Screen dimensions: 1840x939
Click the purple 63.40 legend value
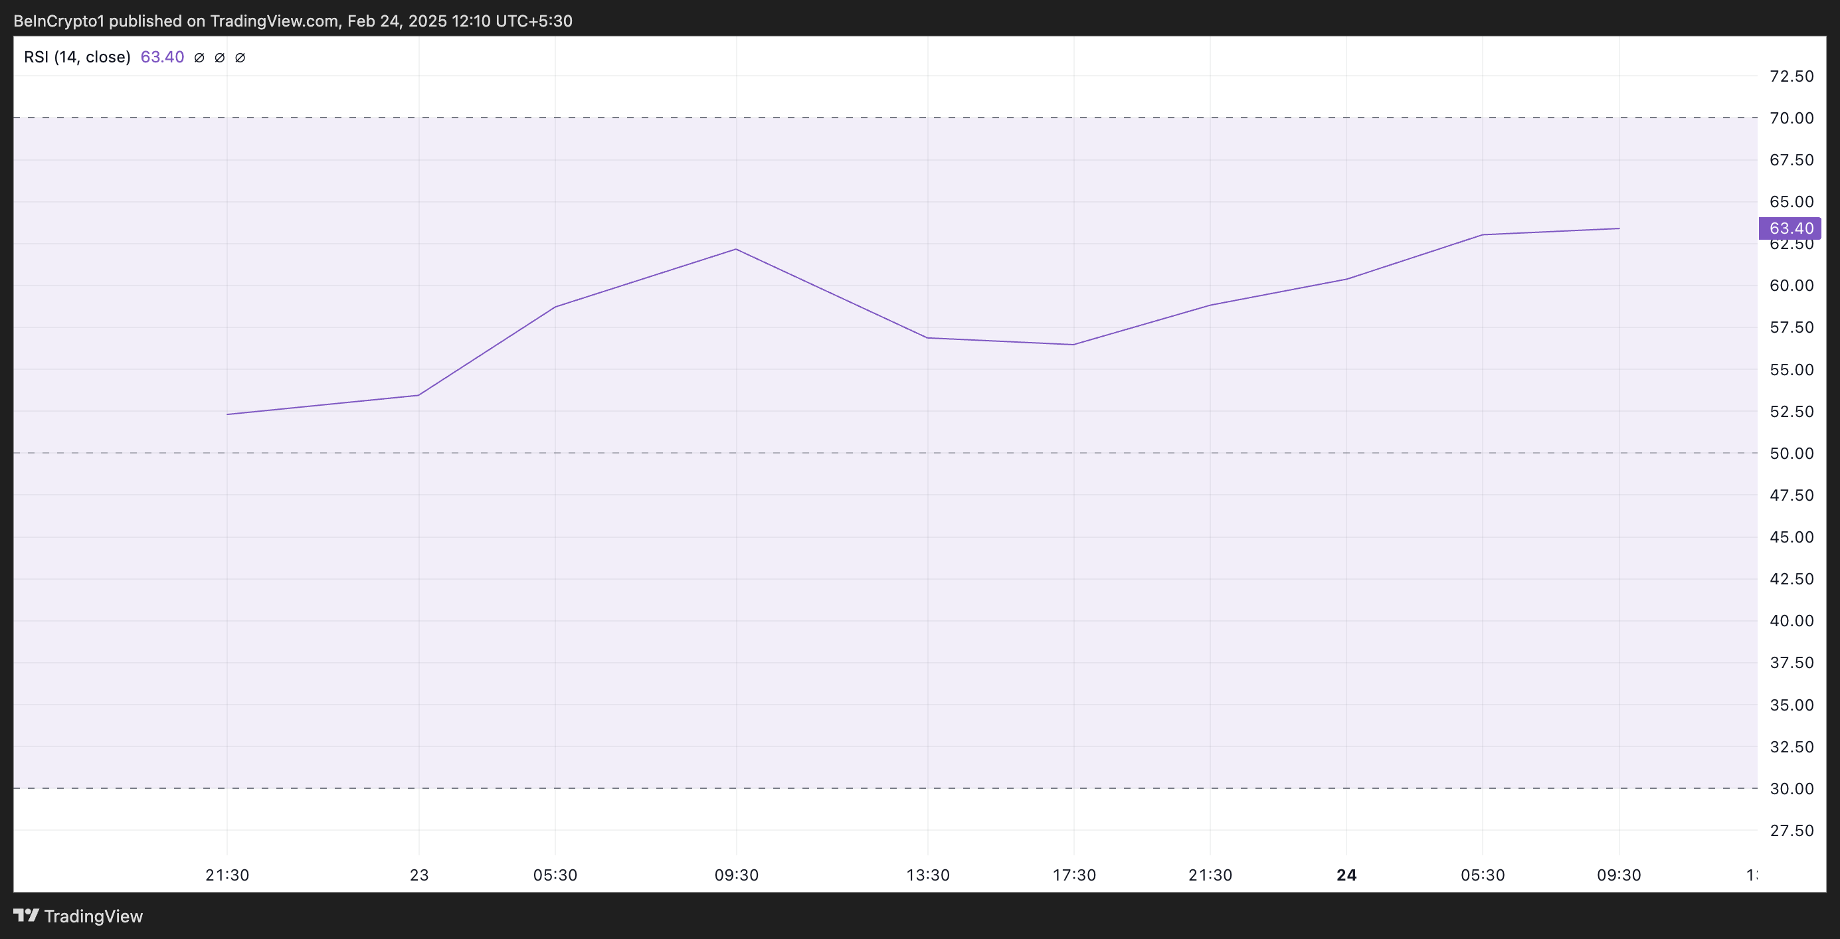(162, 57)
